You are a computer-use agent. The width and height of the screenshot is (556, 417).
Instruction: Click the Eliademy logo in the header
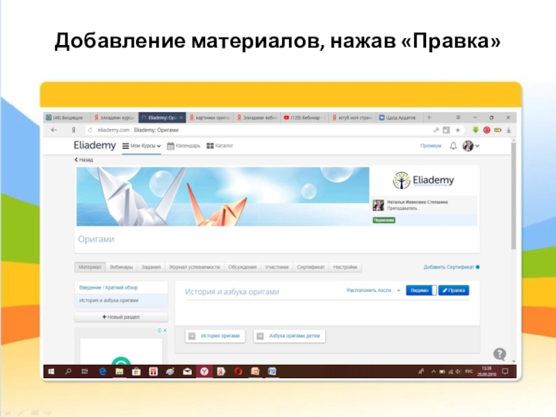click(x=95, y=145)
